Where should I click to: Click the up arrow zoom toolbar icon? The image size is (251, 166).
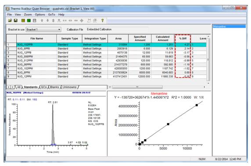pyautogui.click(x=42, y=21)
